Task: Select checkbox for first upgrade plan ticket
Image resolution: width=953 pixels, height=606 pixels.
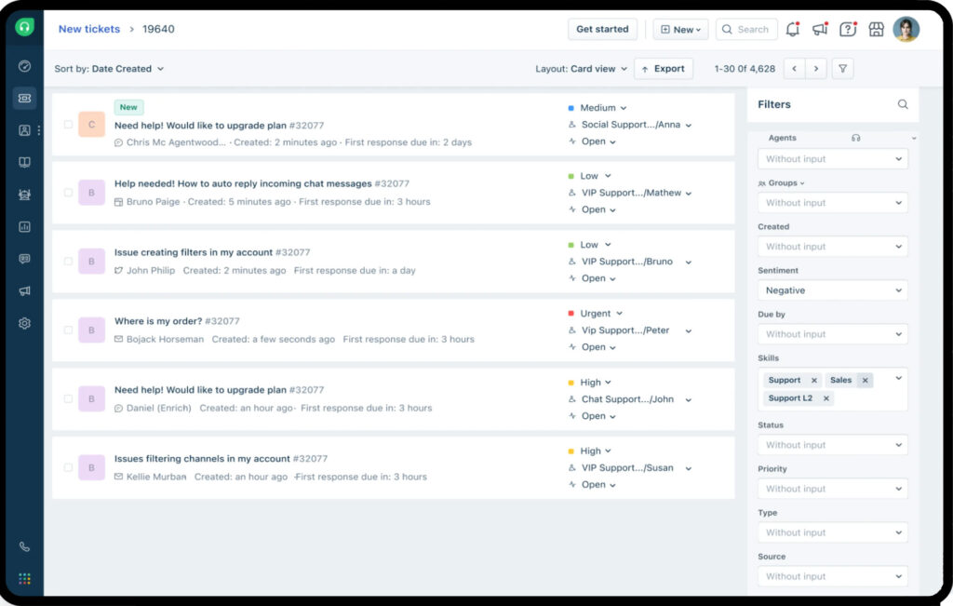Action: point(68,125)
